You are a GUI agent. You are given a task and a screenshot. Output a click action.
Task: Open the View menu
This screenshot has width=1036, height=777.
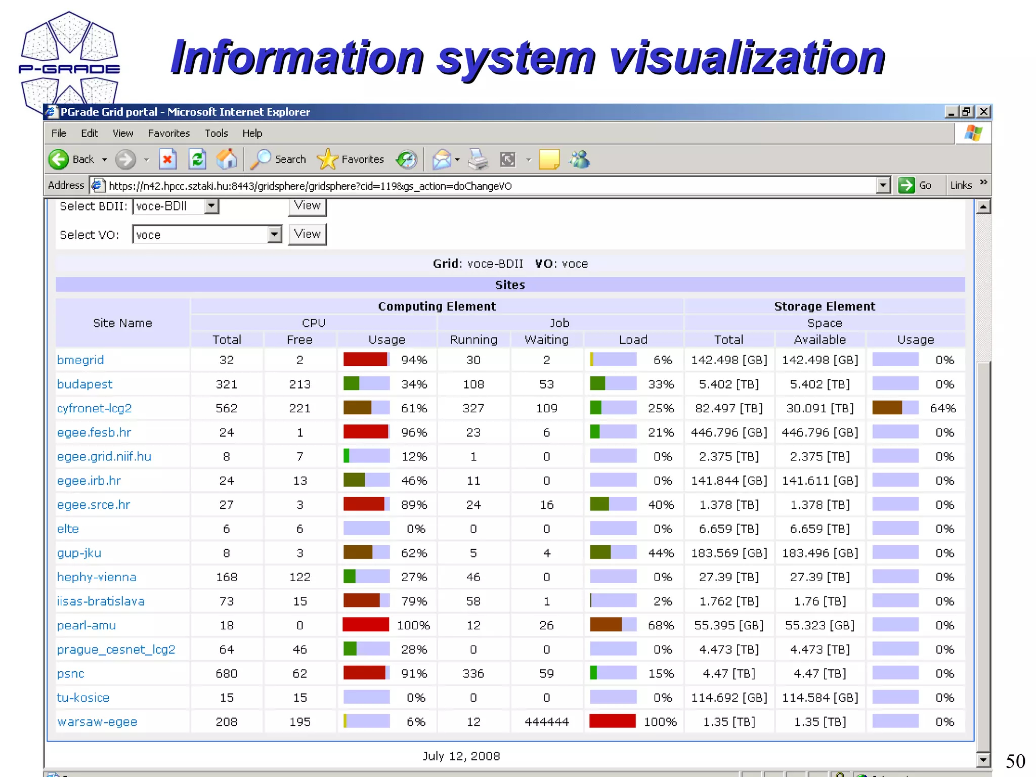pos(123,133)
